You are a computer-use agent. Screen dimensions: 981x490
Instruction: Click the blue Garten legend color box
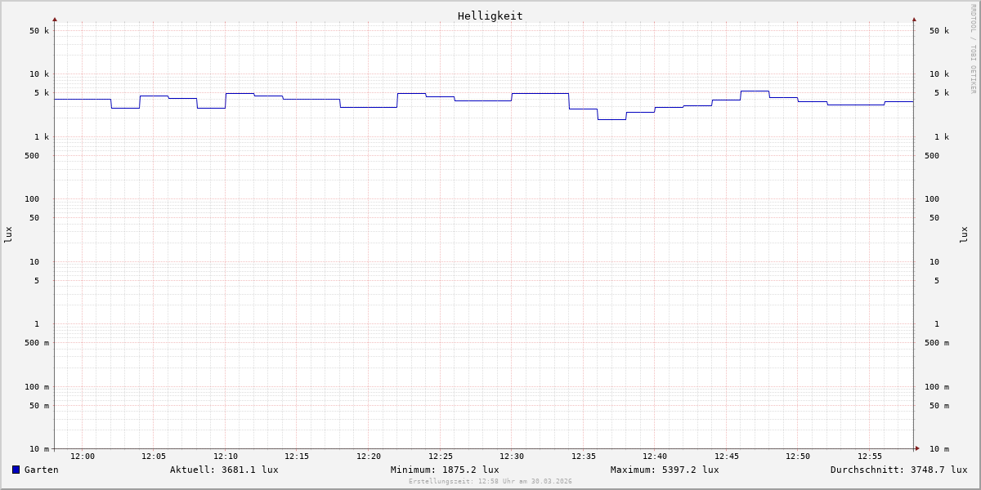(16, 470)
